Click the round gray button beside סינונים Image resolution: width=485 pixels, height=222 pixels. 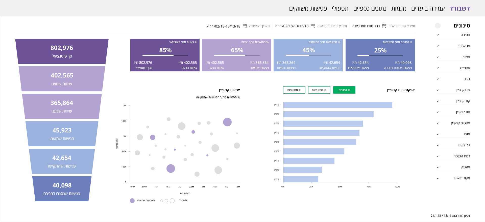tap(438, 26)
